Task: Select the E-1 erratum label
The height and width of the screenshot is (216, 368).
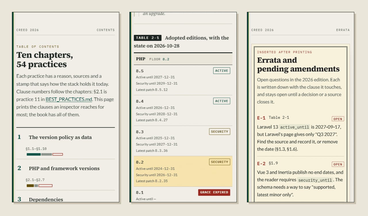Action: (x=261, y=118)
